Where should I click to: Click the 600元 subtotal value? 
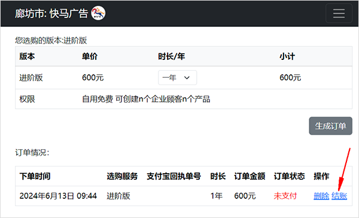[x=290, y=78]
